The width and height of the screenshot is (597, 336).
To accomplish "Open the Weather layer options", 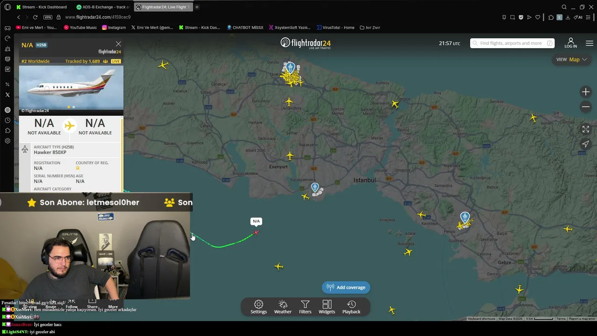I will coord(283,307).
